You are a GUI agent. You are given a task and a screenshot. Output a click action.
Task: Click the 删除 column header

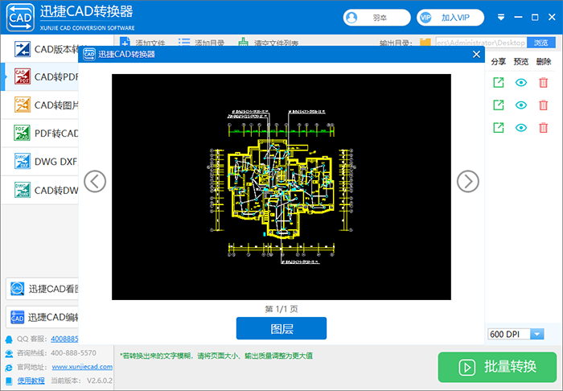point(544,61)
